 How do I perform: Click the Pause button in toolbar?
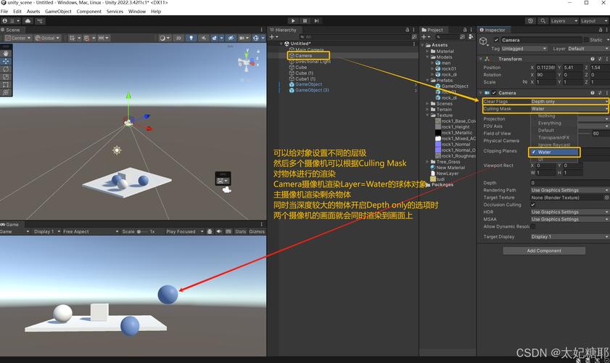[305, 20]
